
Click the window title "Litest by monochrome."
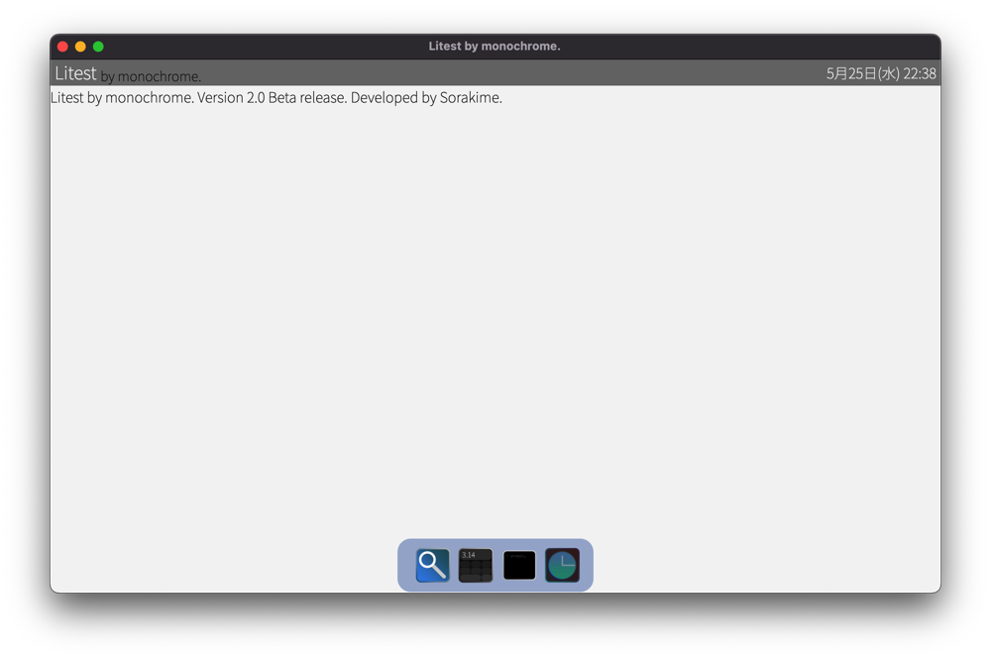coord(495,47)
